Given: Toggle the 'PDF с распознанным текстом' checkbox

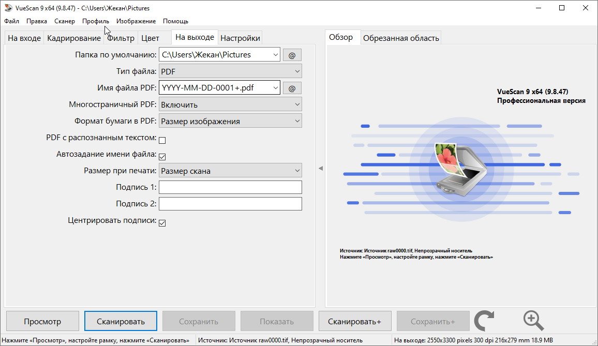Looking at the screenshot, I should [x=162, y=140].
